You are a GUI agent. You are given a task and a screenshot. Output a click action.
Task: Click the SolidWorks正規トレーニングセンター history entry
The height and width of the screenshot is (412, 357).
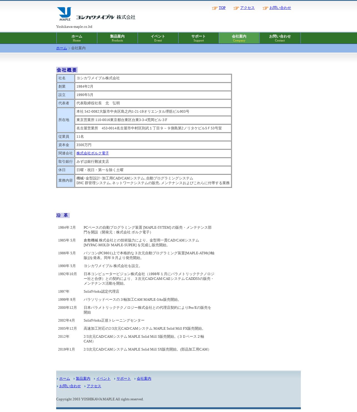click(114, 320)
